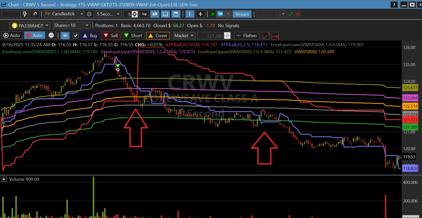Open the Market order type dropdown
This screenshot has width=422, height=218.
[184, 36]
